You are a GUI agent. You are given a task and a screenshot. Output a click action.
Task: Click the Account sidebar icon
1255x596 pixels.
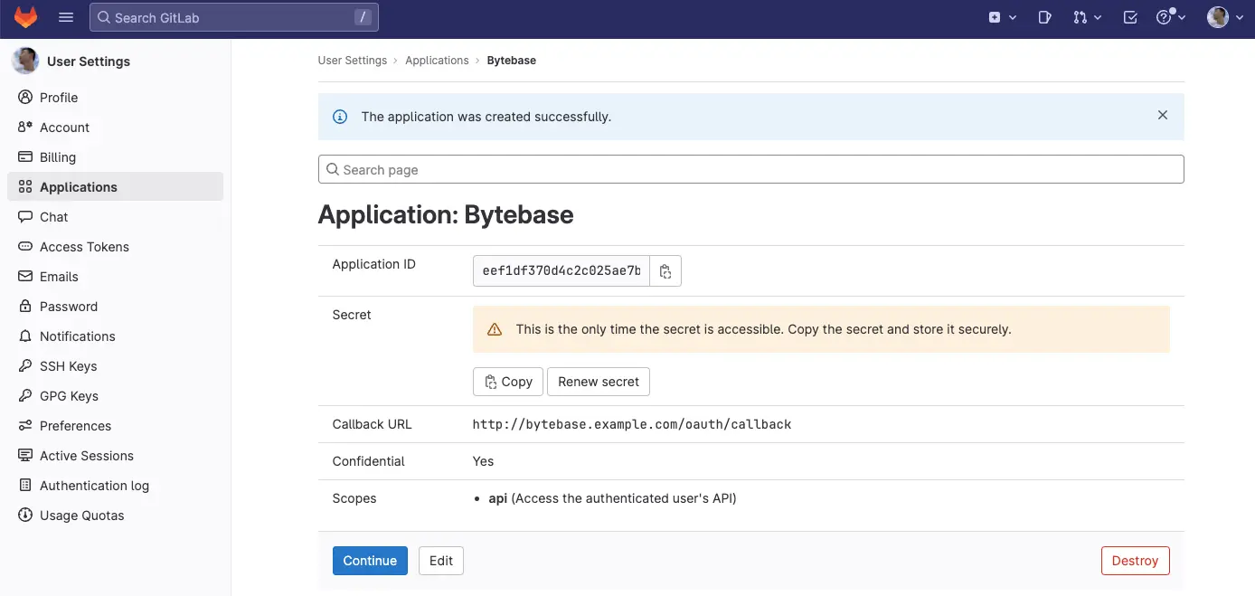pyautogui.click(x=25, y=127)
